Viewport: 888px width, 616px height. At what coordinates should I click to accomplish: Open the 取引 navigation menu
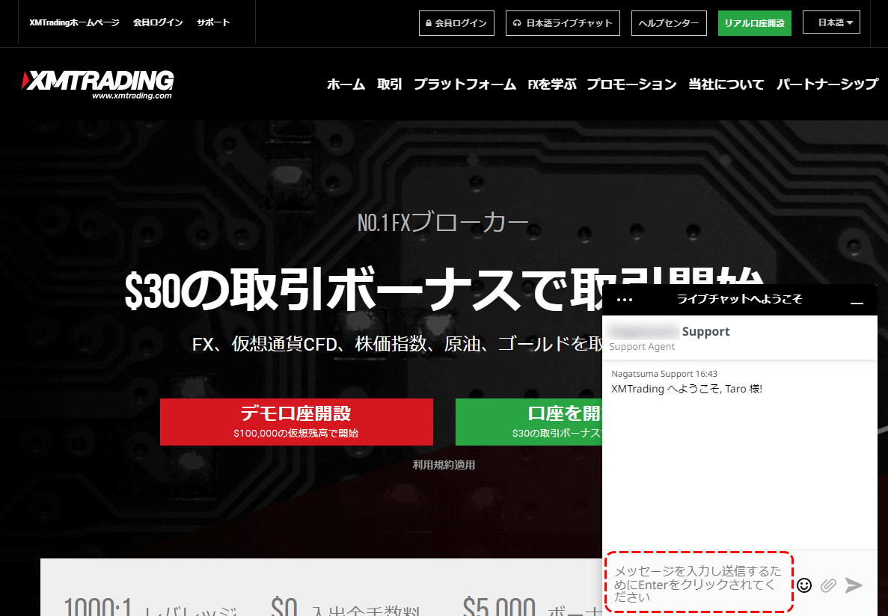(390, 84)
